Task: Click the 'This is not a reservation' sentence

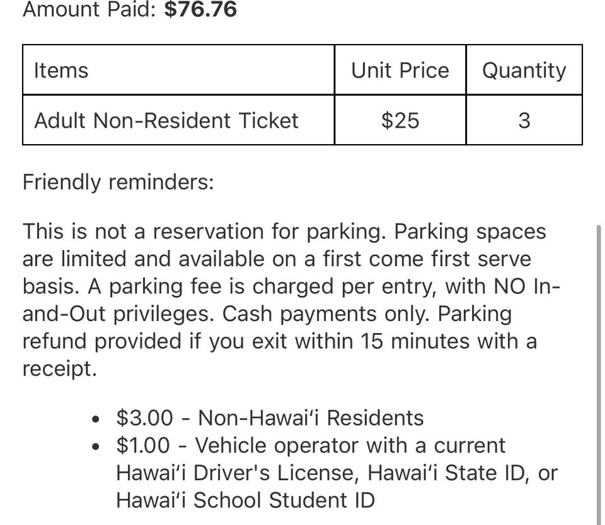Action: pyautogui.click(x=204, y=232)
